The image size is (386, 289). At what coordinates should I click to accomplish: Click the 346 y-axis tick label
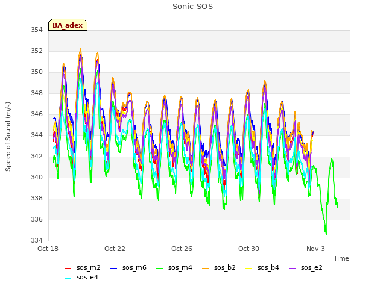click(x=37, y=114)
